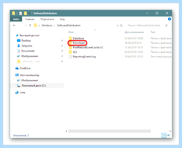Screen dimensions: 182x148
Task: Click the ReportingEvents.log file icon
Action: (x=70, y=57)
